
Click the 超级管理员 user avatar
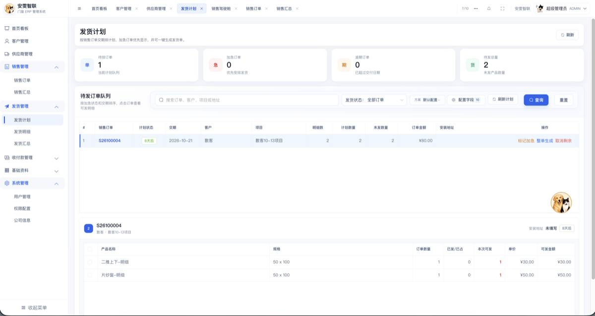540,8
